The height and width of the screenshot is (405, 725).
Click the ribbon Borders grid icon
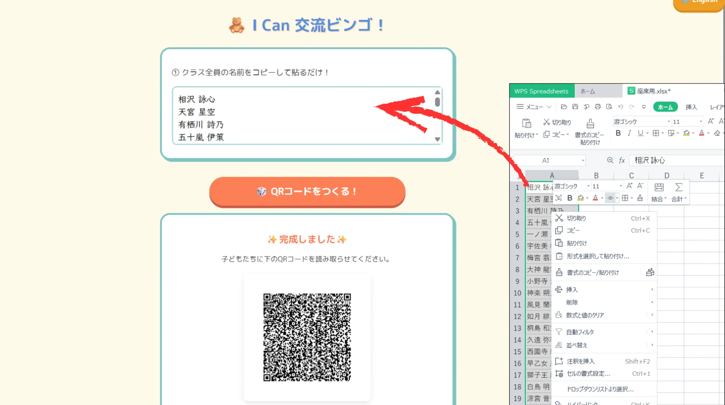click(x=656, y=133)
